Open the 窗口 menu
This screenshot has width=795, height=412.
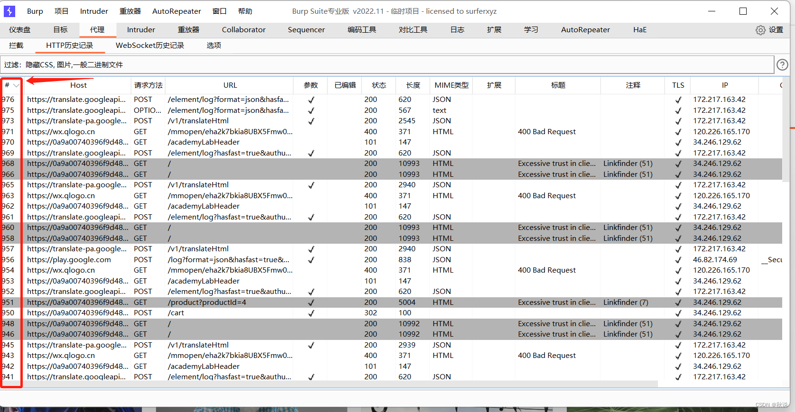(x=219, y=11)
